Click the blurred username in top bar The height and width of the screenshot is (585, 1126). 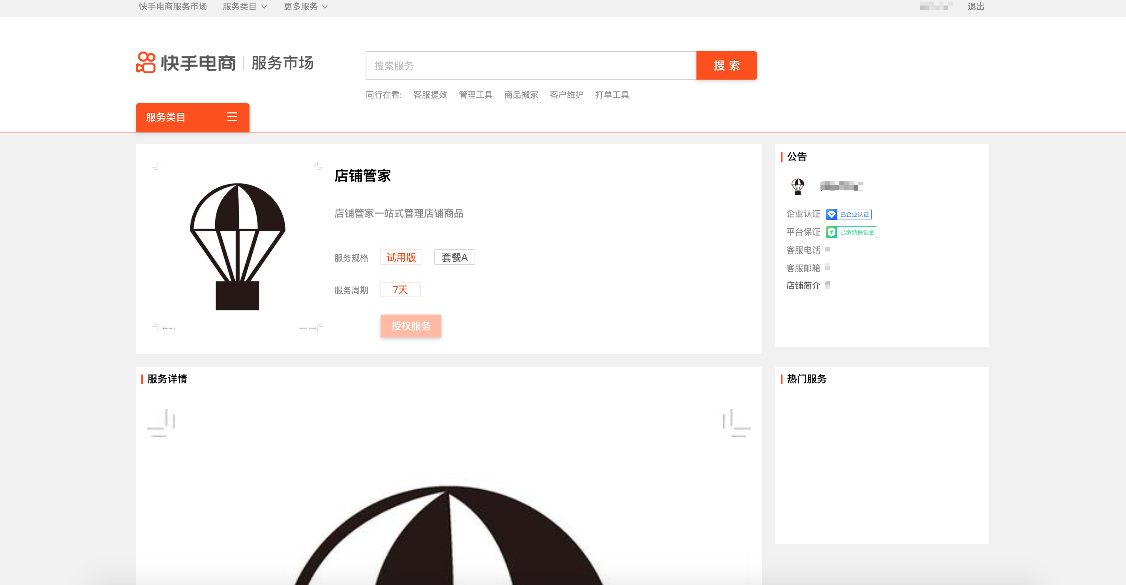tap(936, 7)
